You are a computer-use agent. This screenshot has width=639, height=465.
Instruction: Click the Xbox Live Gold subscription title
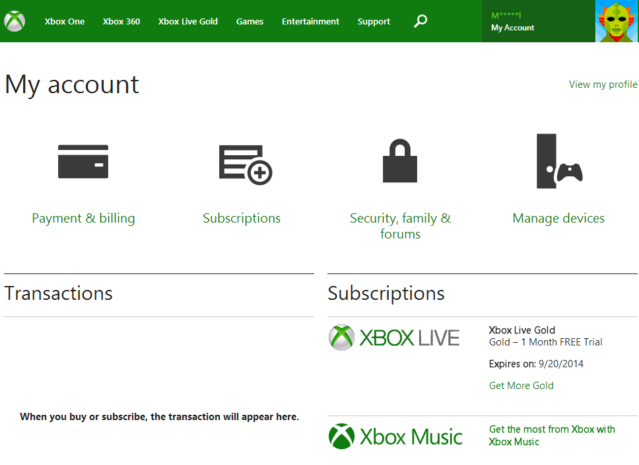pyautogui.click(x=522, y=330)
